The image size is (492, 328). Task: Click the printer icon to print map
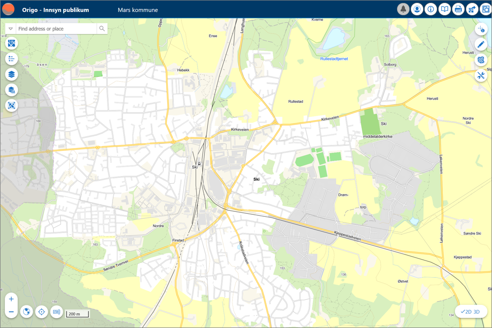[x=458, y=9]
